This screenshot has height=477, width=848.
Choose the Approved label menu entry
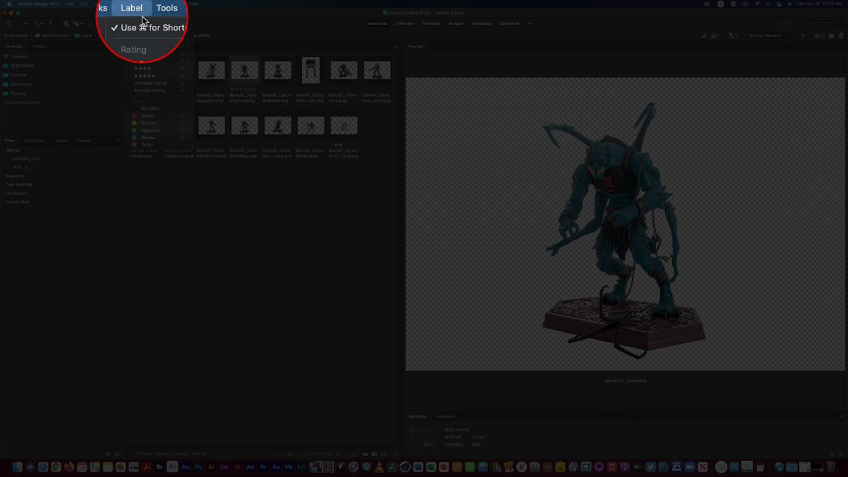click(x=150, y=131)
